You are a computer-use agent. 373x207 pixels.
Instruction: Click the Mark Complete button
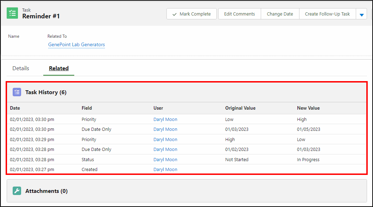click(191, 14)
